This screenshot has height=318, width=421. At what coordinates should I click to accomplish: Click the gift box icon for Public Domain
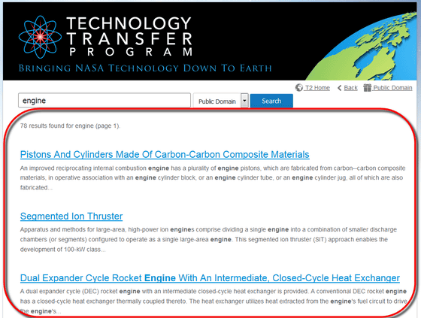click(367, 87)
